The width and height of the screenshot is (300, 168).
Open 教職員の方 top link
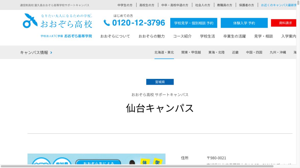225,5
